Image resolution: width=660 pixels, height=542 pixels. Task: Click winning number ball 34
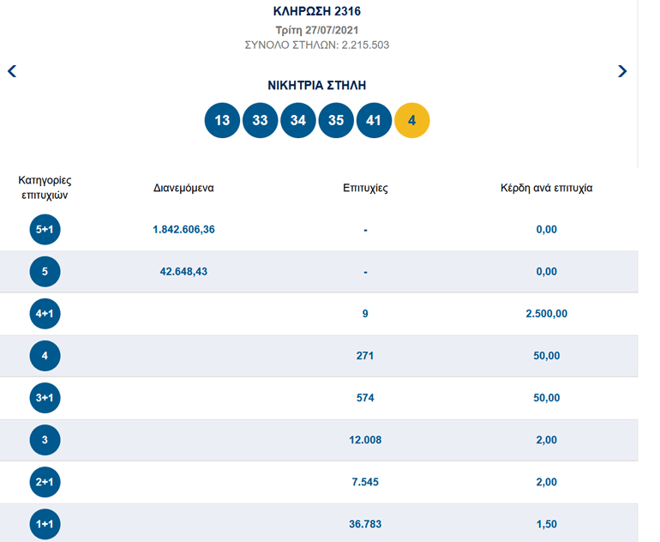click(298, 120)
